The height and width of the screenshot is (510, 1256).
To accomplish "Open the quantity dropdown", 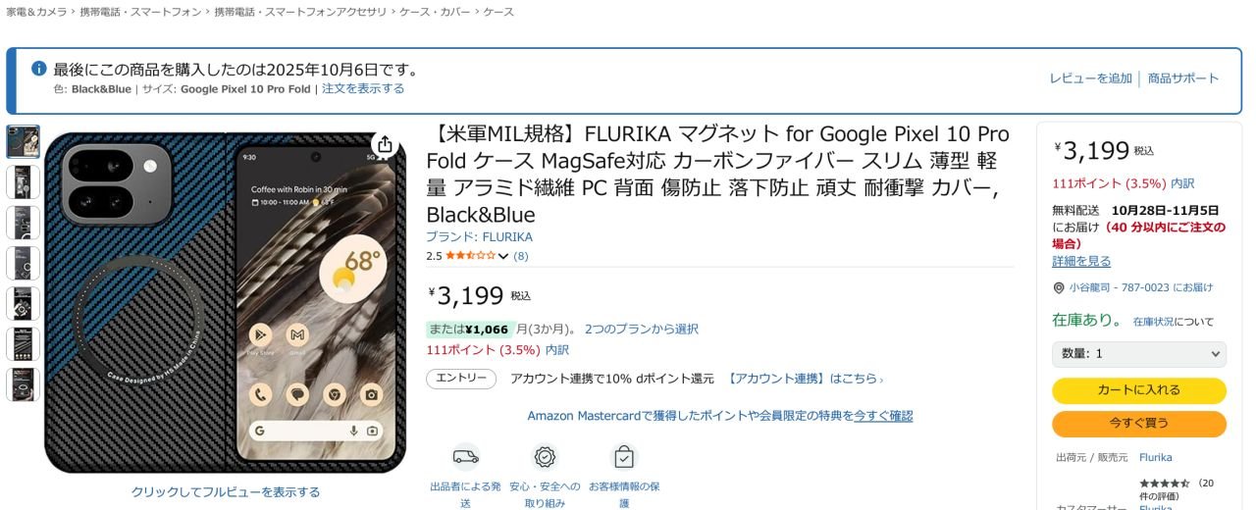I will point(1139,354).
